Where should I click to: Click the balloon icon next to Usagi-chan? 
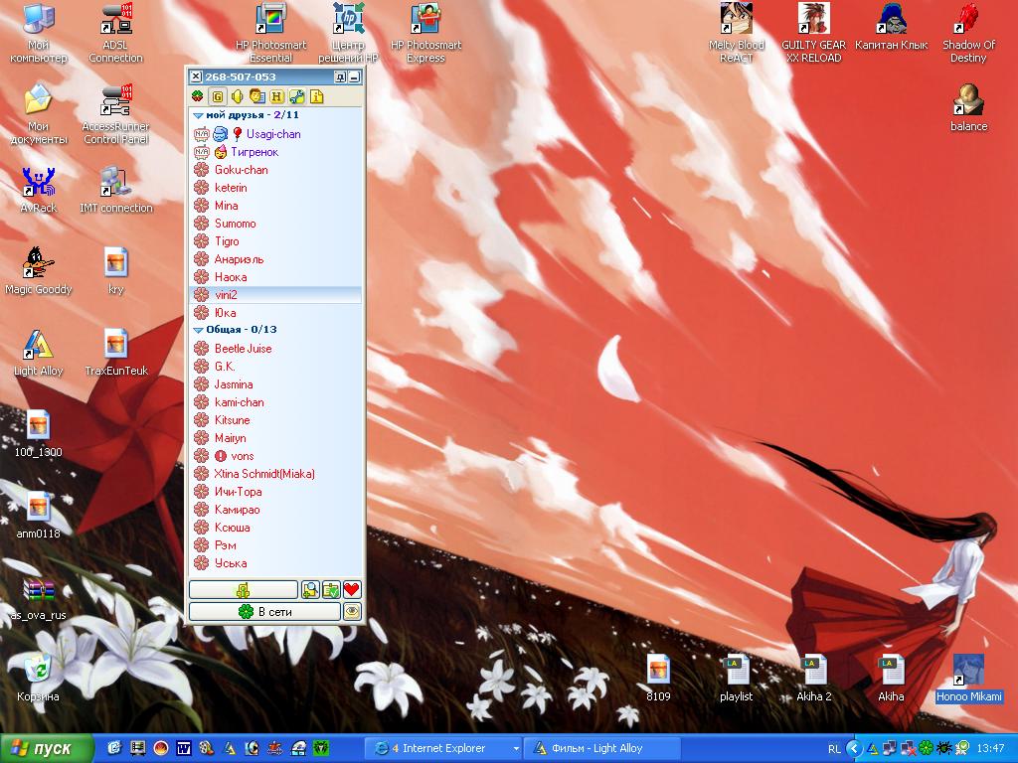click(238, 134)
